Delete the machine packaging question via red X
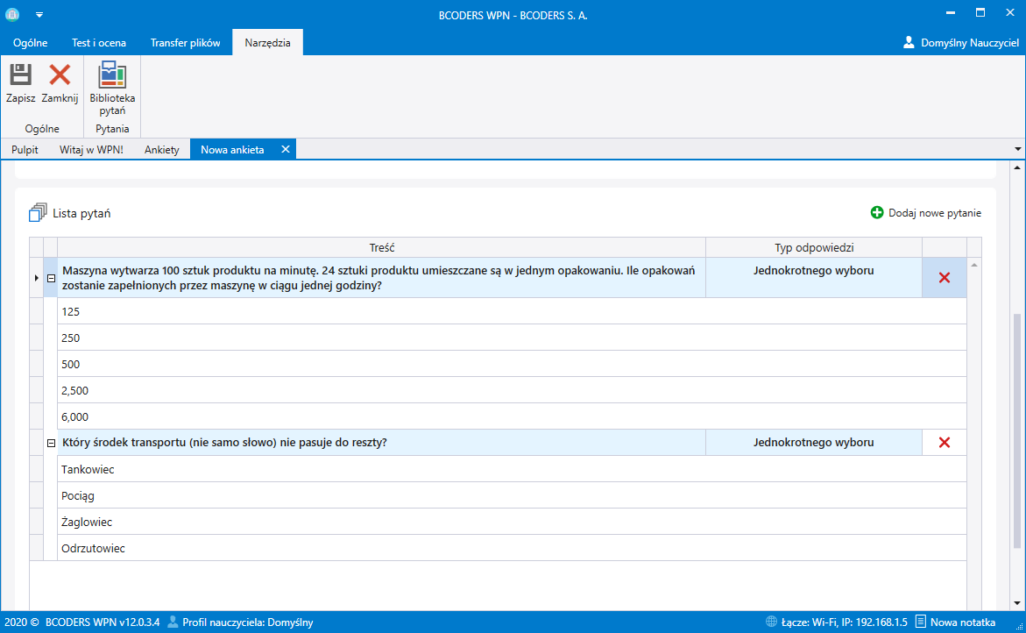Screen dimensions: 1026x633 (x=945, y=278)
